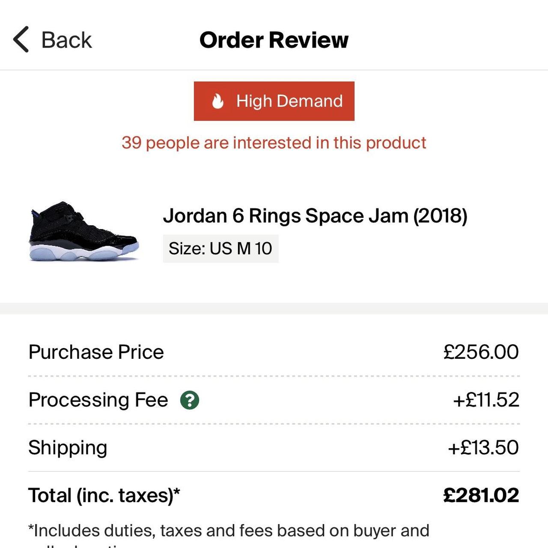Image resolution: width=548 pixels, height=548 pixels.
Task: Click the 39 people interested notice
Action: click(x=274, y=143)
